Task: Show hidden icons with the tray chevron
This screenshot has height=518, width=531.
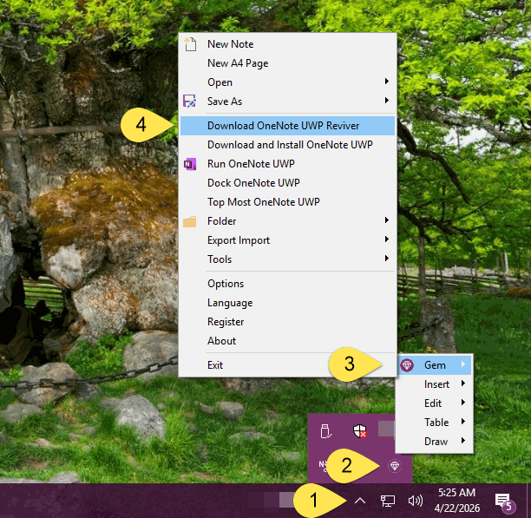Action: (x=360, y=501)
